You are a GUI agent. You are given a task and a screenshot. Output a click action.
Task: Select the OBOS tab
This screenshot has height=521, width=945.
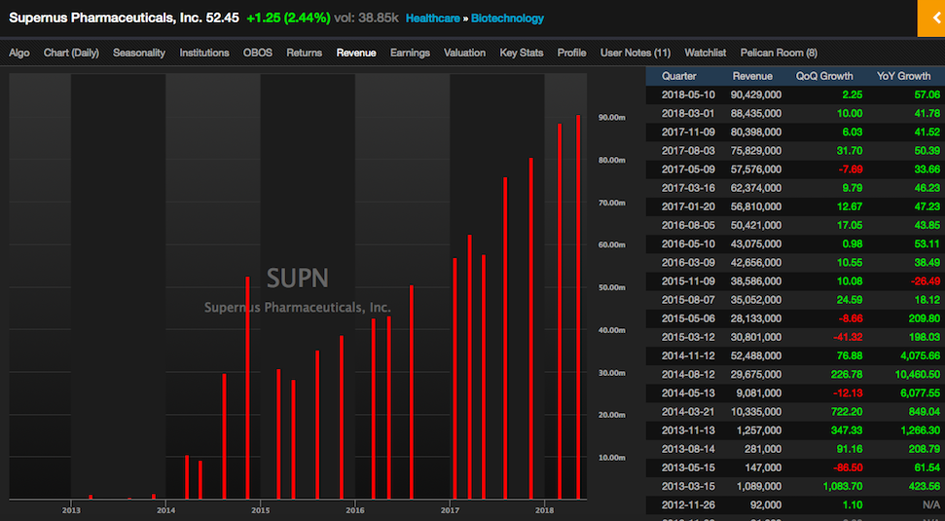tap(258, 53)
